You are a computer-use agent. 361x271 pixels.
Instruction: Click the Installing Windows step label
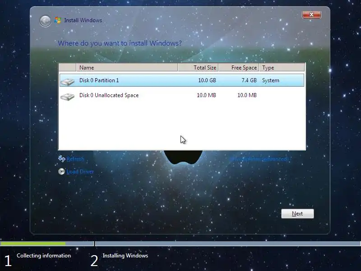125,256
